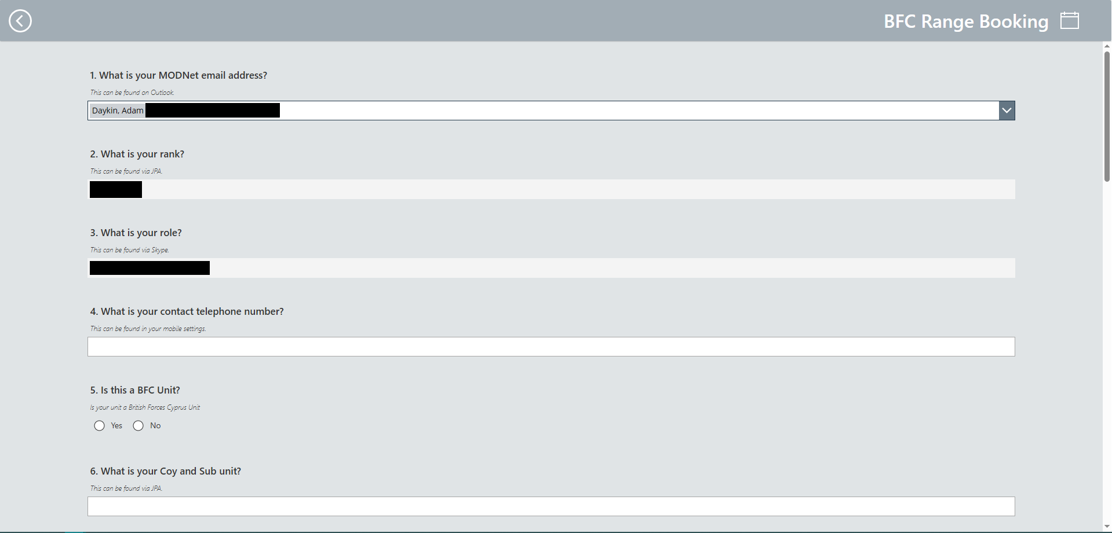Click the BFC Range Booking title
Viewport: 1112px width, 533px height.
tap(966, 21)
